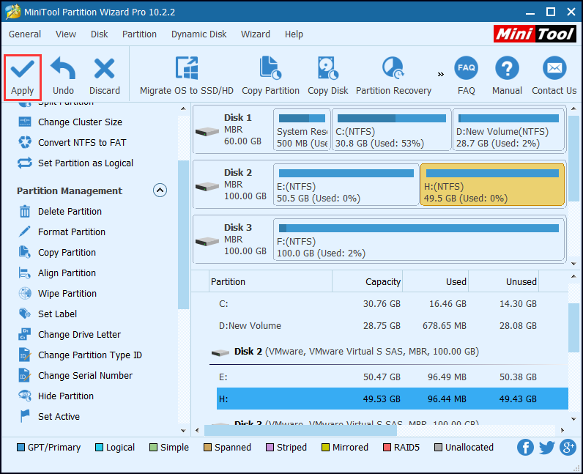This screenshot has width=583, height=474.
Task: Open Partition Recovery wizard
Action: click(x=393, y=77)
